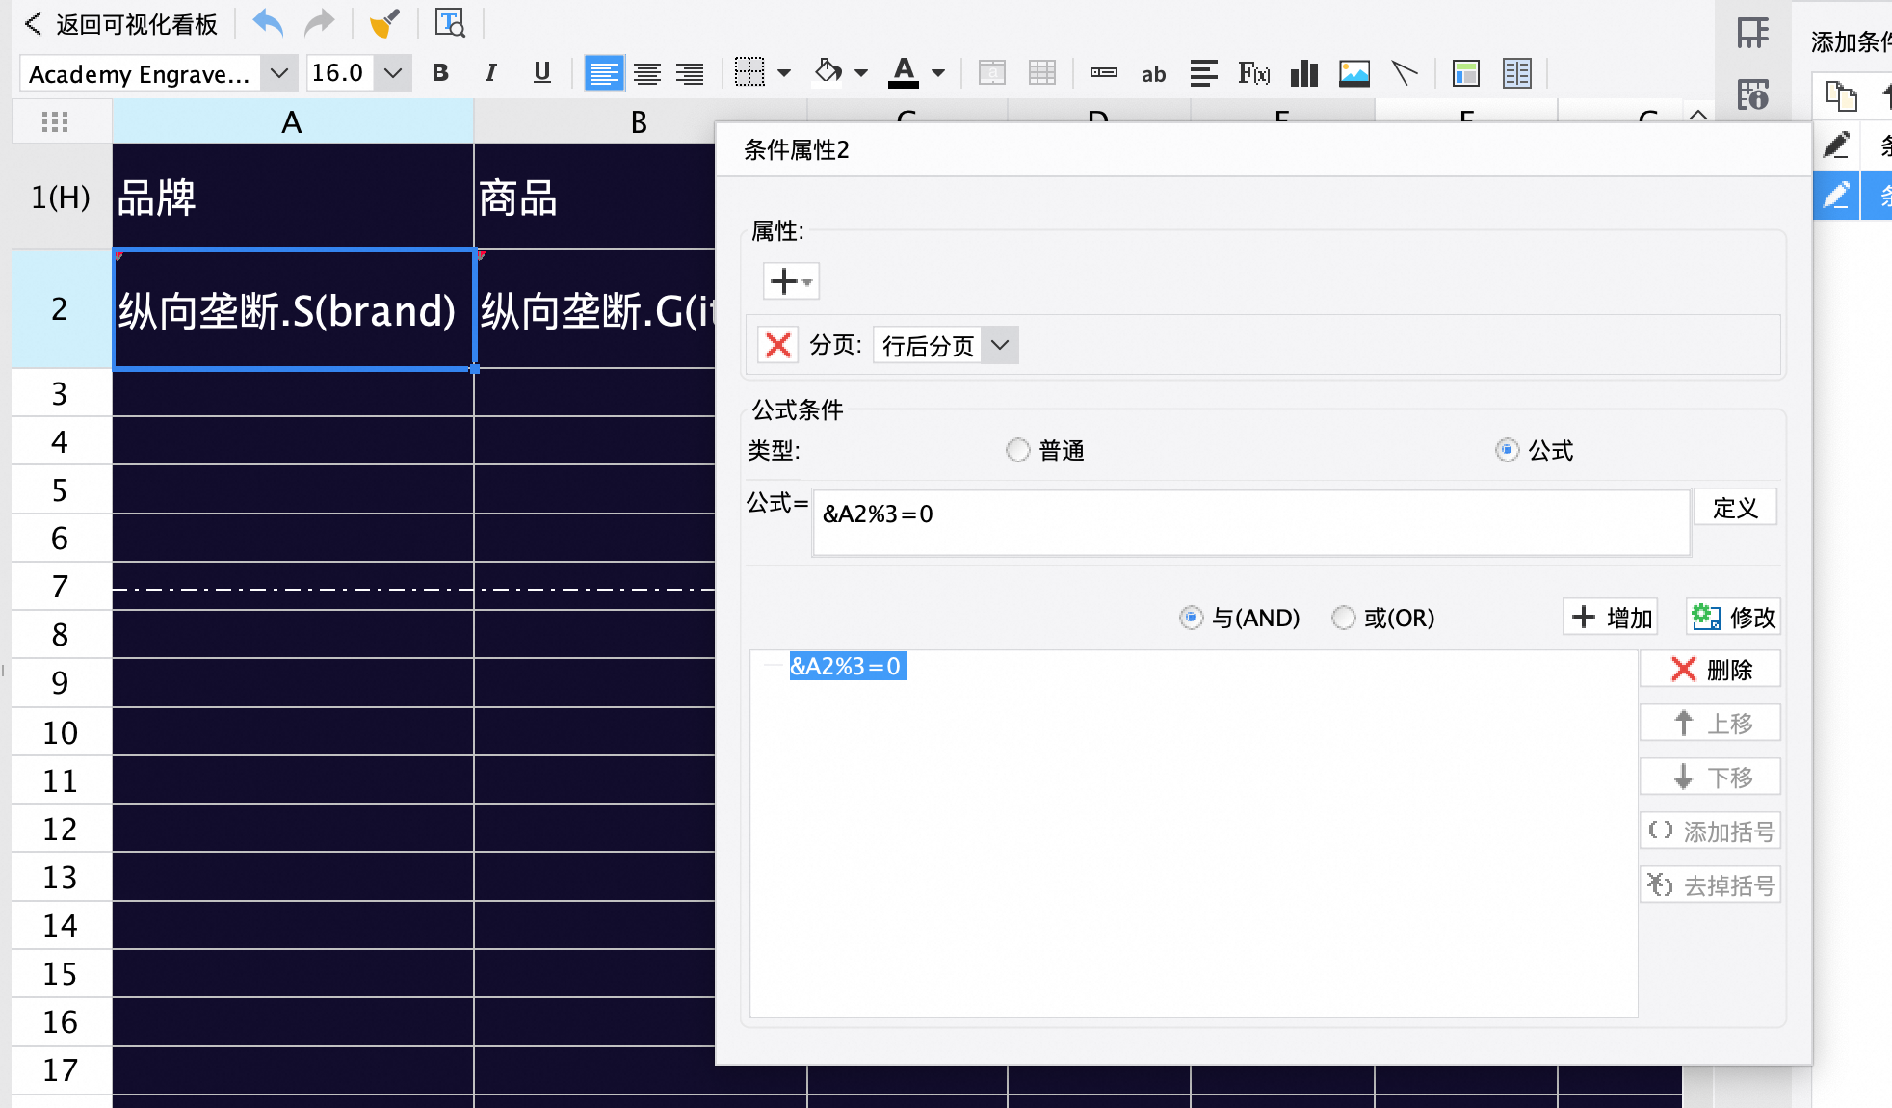Open the cell element side panel icon
This screenshot has width=1892, height=1108.
[1753, 33]
